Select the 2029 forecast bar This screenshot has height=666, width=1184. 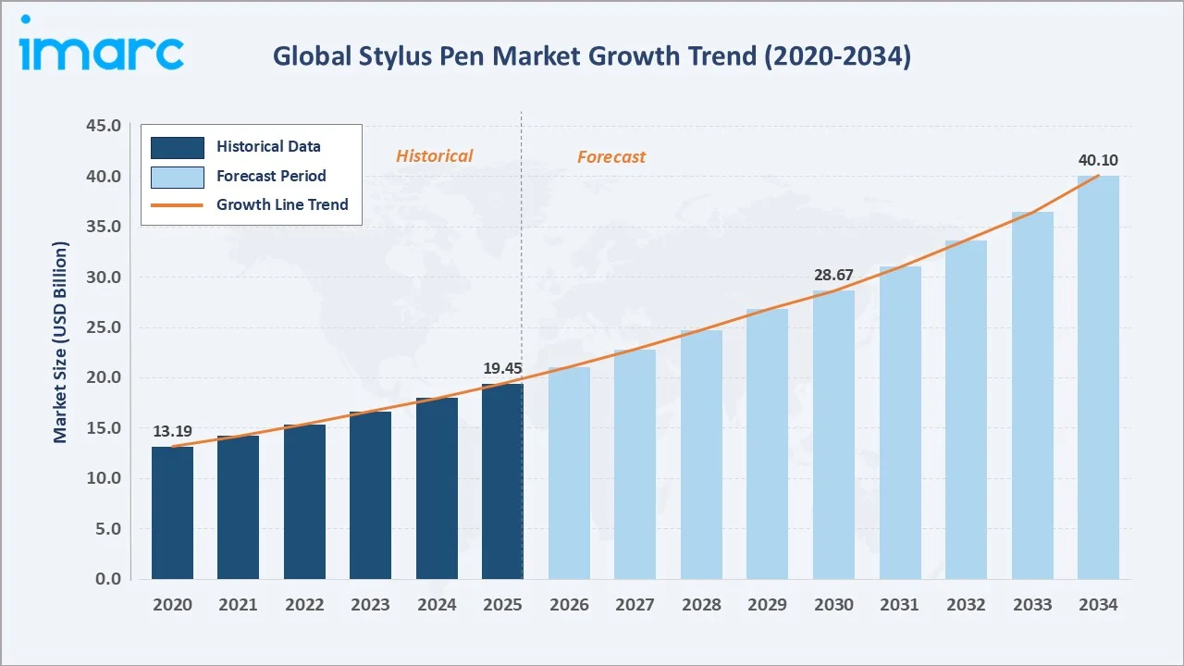pos(768,444)
